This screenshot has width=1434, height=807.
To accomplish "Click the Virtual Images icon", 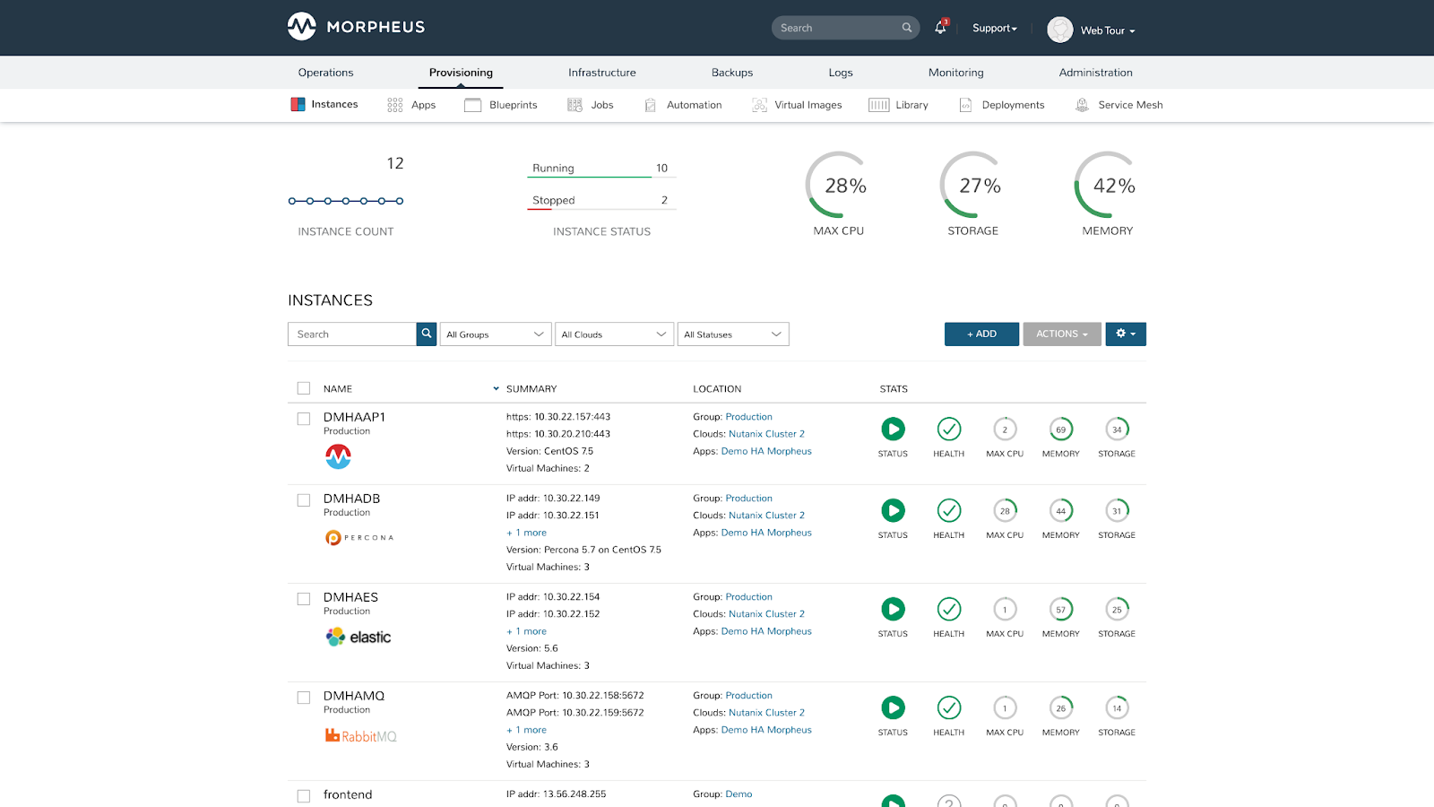I will tap(761, 105).
